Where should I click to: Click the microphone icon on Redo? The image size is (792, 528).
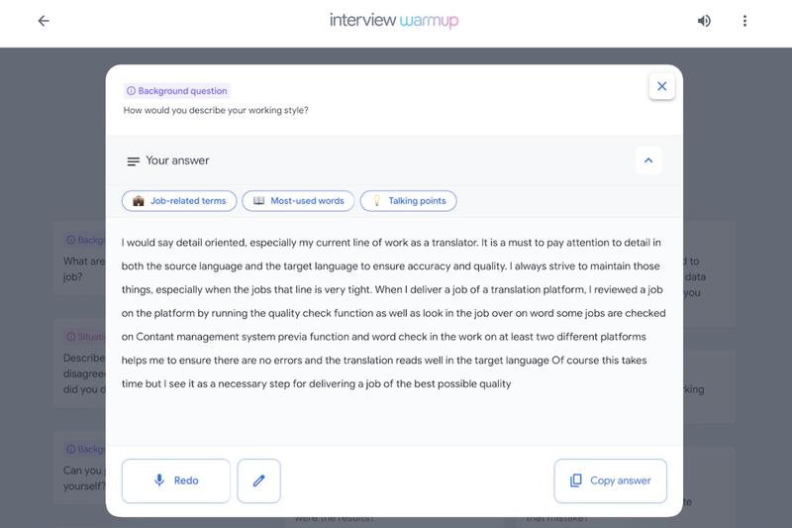[x=159, y=480]
